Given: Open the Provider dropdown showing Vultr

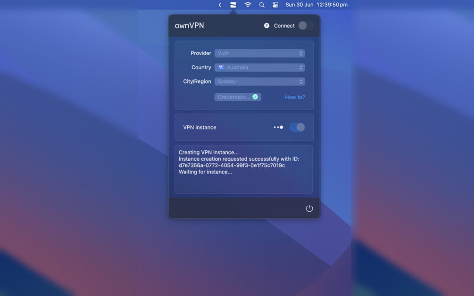Looking at the screenshot, I should (260, 53).
